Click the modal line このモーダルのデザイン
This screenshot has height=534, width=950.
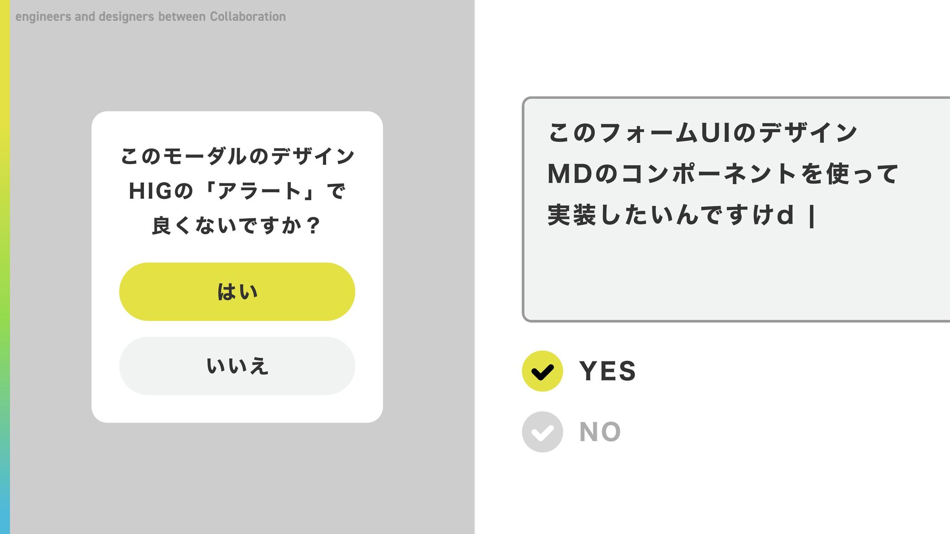tap(237, 156)
